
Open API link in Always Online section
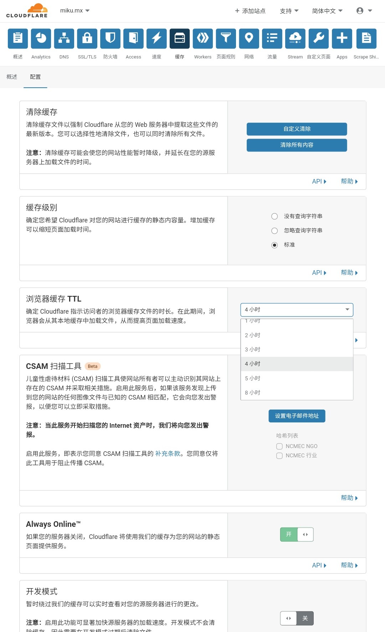pyautogui.click(x=319, y=565)
